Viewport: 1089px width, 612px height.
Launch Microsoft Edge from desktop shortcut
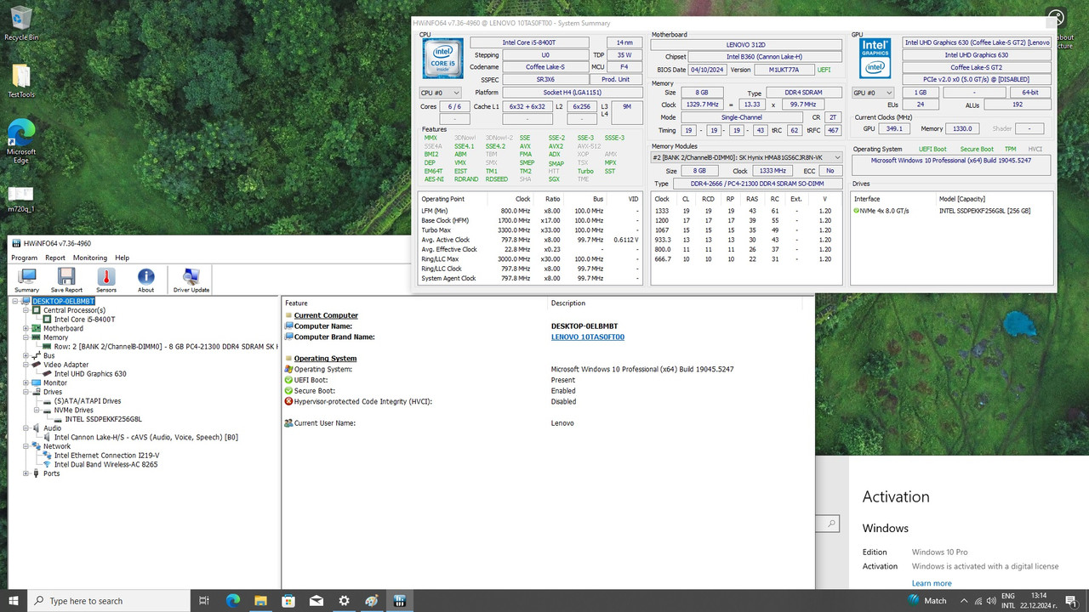21,140
